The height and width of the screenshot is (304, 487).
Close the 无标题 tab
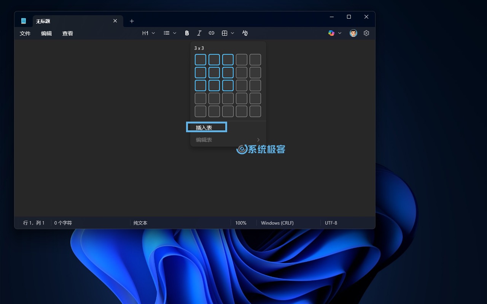115,21
